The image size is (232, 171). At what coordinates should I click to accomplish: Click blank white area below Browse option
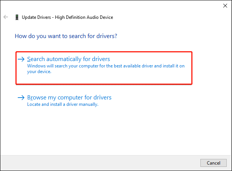click(x=115, y=130)
